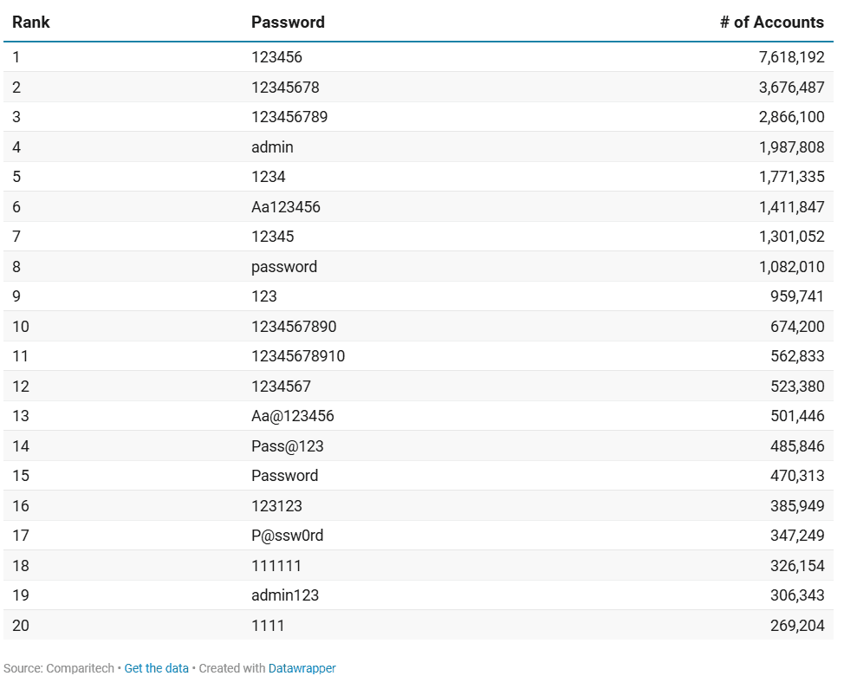The image size is (844, 689).
Task: Click the account count 7,618,192
Action: (790, 57)
